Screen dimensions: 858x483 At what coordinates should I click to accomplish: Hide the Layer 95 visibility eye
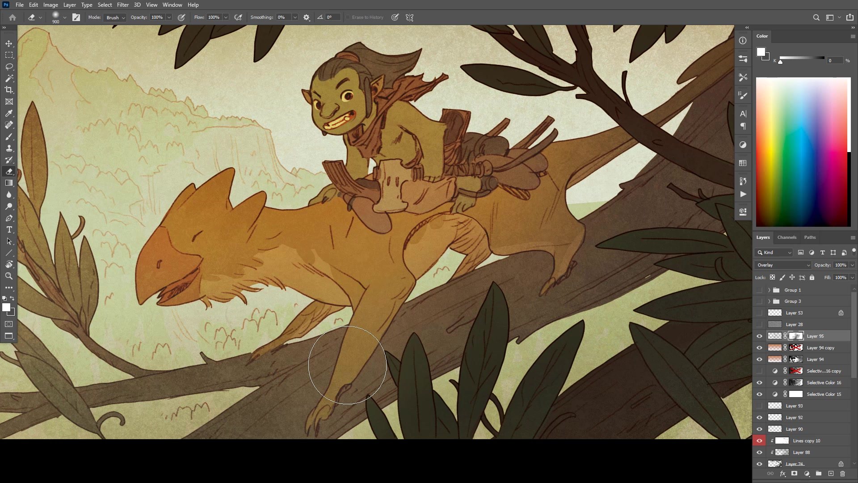(x=759, y=336)
